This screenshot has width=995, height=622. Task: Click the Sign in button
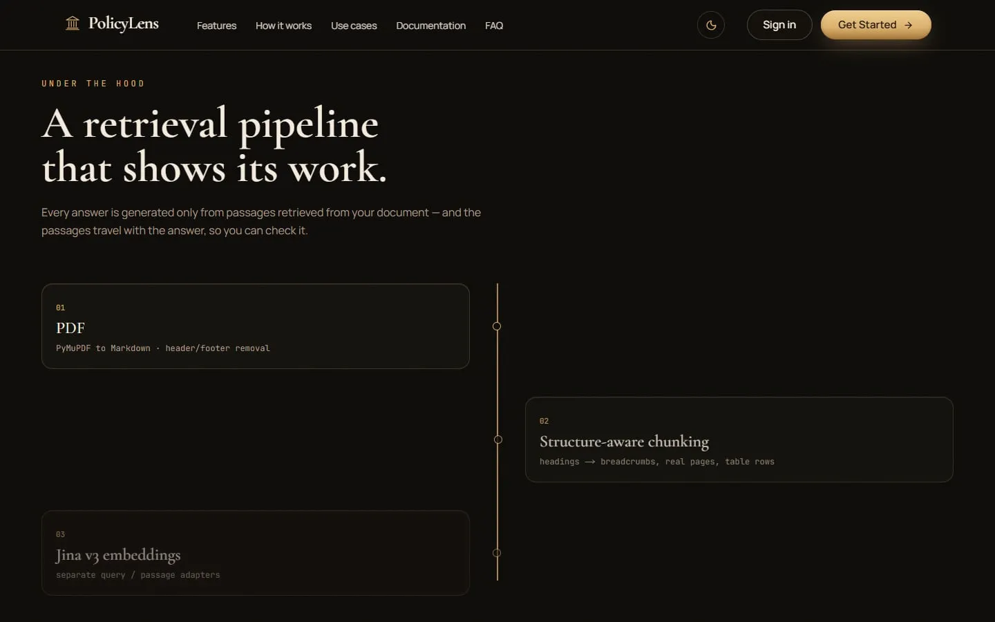pos(779,25)
